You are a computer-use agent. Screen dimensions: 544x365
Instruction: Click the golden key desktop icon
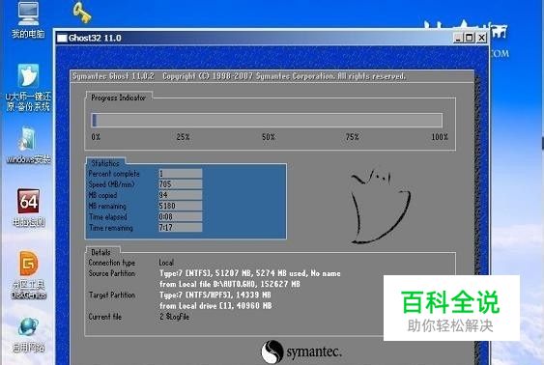click(82, 13)
